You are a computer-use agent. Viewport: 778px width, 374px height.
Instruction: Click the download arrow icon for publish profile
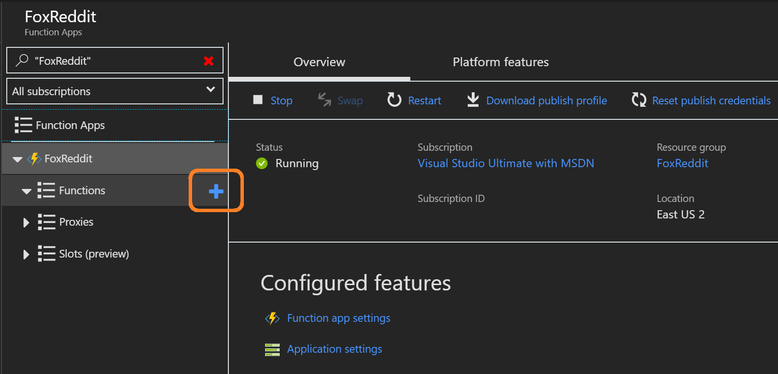coord(473,100)
